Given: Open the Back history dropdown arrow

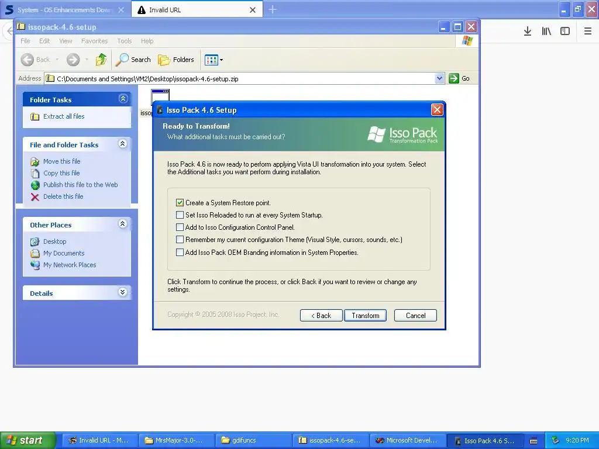Looking at the screenshot, I should 57,60.
